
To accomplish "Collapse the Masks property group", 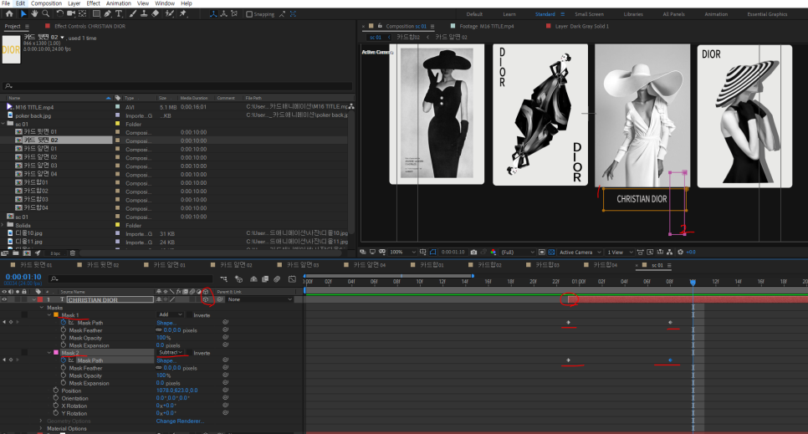I will point(42,307).
